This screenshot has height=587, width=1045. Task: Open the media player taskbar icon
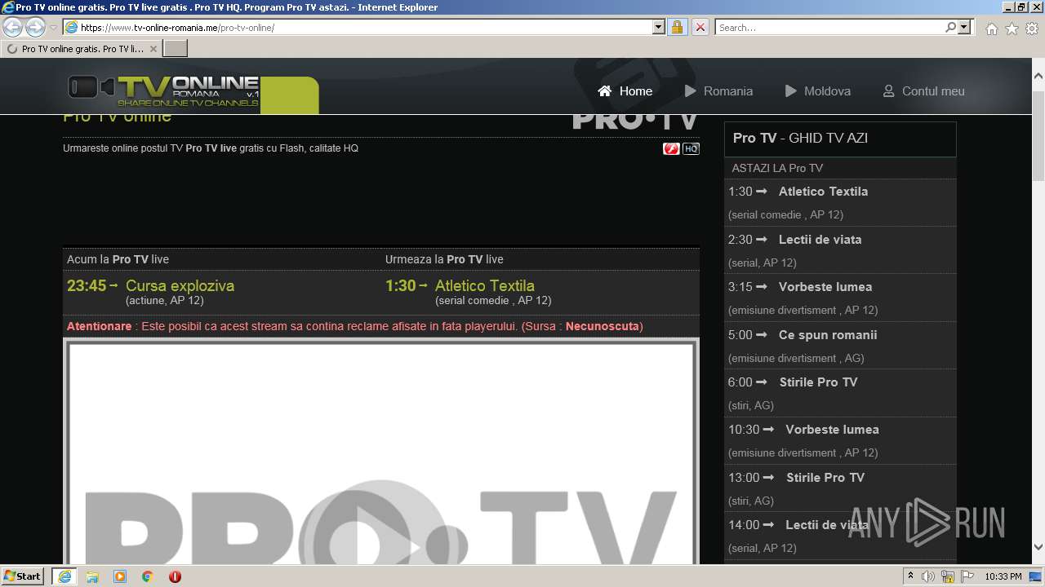120,576
